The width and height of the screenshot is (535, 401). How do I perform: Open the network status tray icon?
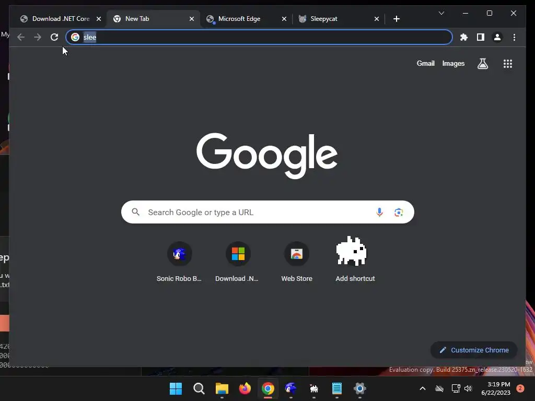[x=456, y=388]
